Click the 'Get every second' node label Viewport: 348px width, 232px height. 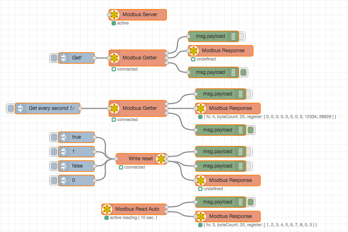pyautogui.click(x=49, y=108)
